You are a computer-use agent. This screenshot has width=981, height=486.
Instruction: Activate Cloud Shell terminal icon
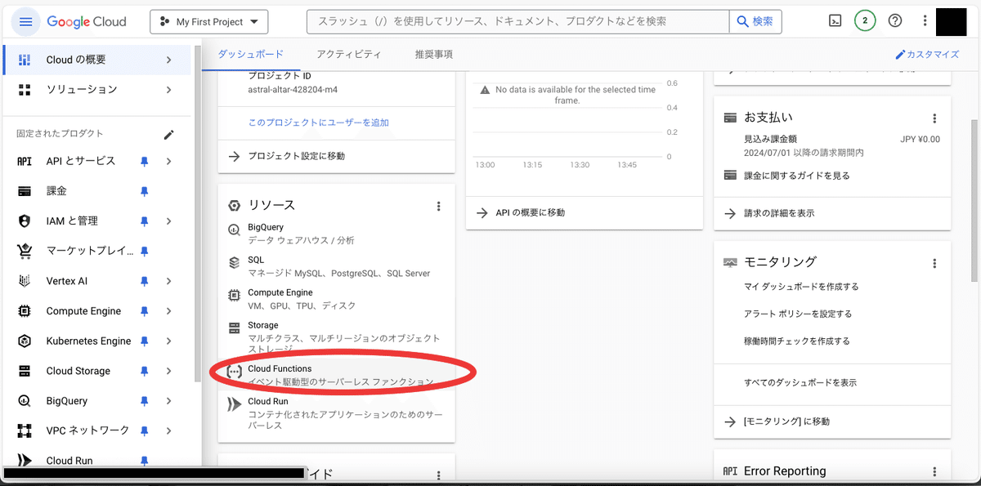click(x=835, y=21)
